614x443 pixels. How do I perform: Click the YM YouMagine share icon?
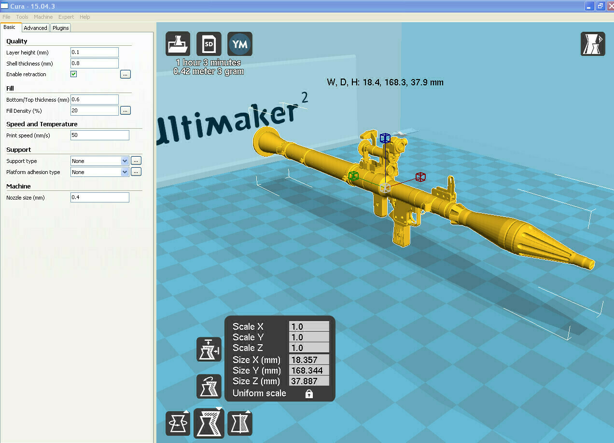[240, 44]
